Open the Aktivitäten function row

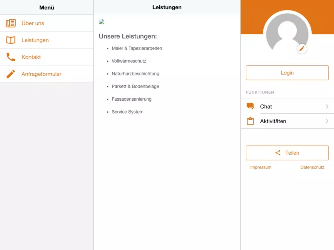pos(287,121)
